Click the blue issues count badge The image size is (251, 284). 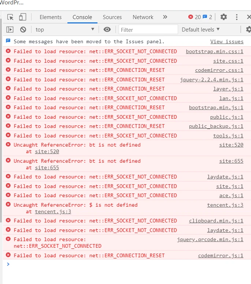click(207, 17)
